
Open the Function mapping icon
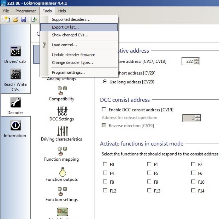pos(62,151)
